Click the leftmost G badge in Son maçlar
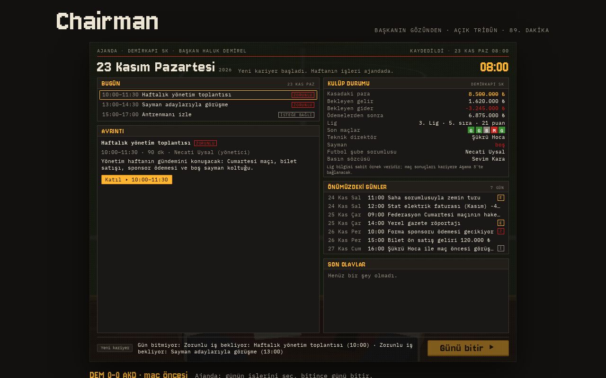Screen dimensions: 606x378 pos(471,130)
